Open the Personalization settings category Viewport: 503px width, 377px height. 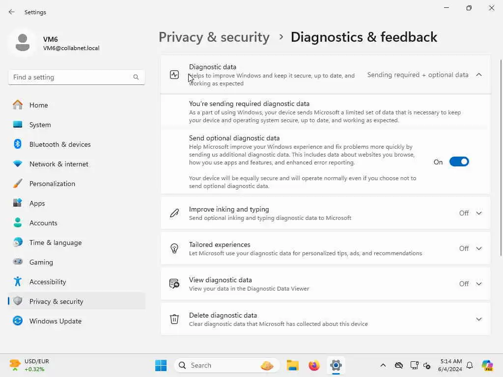coord(77,184)
